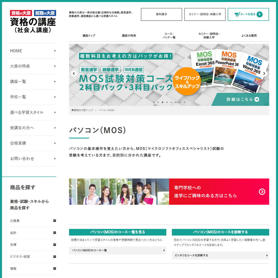The height and width of the screenshot is (278, 278).
Task: Click the green パソコン(MOS)のコース一覧を見る header
Action: 118,232
